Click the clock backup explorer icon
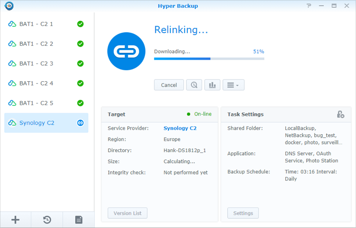 coord(194,85)
